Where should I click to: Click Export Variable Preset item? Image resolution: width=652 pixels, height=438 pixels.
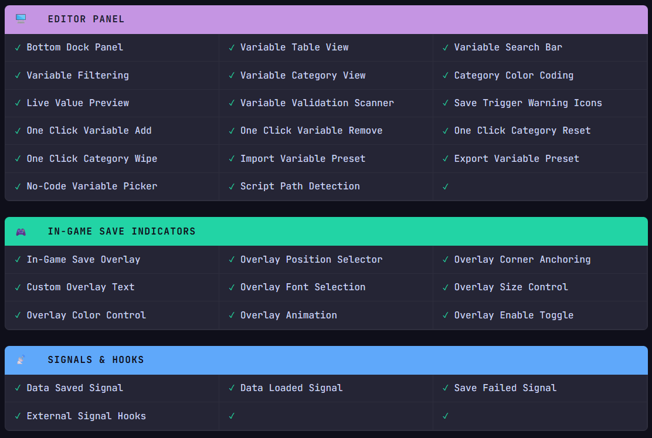(x=516, y=159)
